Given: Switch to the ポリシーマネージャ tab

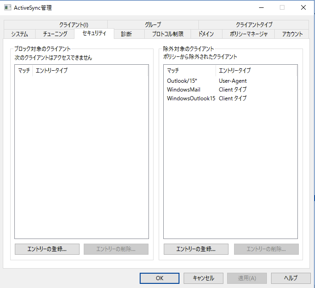Looking at the screenshot, I should (x=248, y=34).
